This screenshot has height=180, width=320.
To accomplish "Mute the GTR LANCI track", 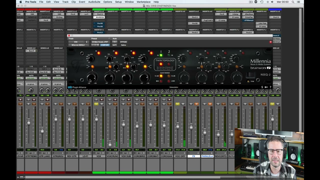I will pyautogui.click(x=47, y=104).
